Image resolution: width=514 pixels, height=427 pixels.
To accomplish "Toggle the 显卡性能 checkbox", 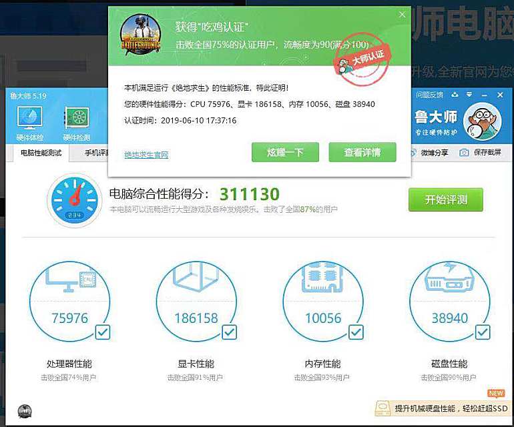I will (228, 332).
